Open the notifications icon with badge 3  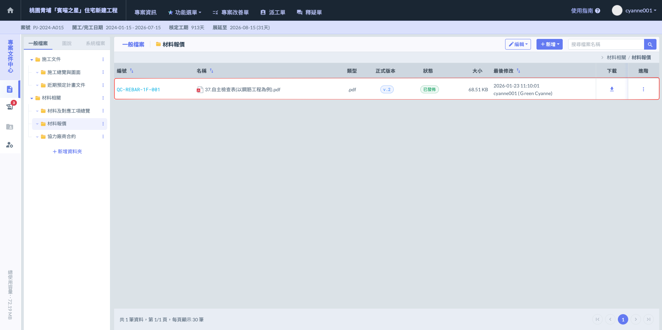point(10,106)
